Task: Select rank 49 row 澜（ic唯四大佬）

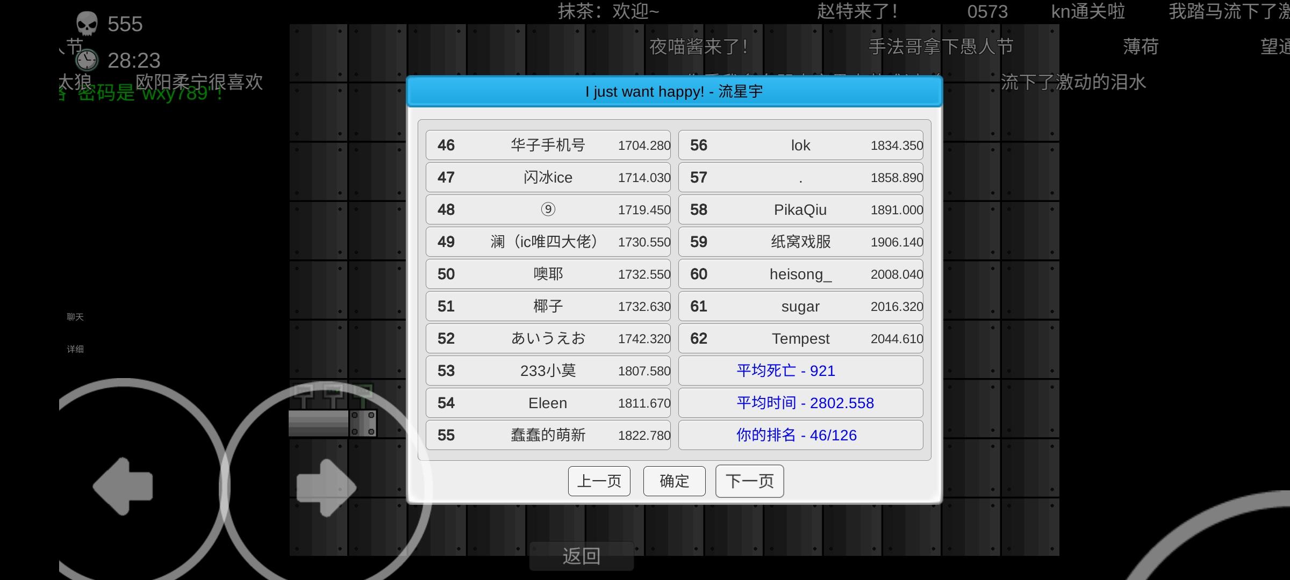Action: point(548,242)
